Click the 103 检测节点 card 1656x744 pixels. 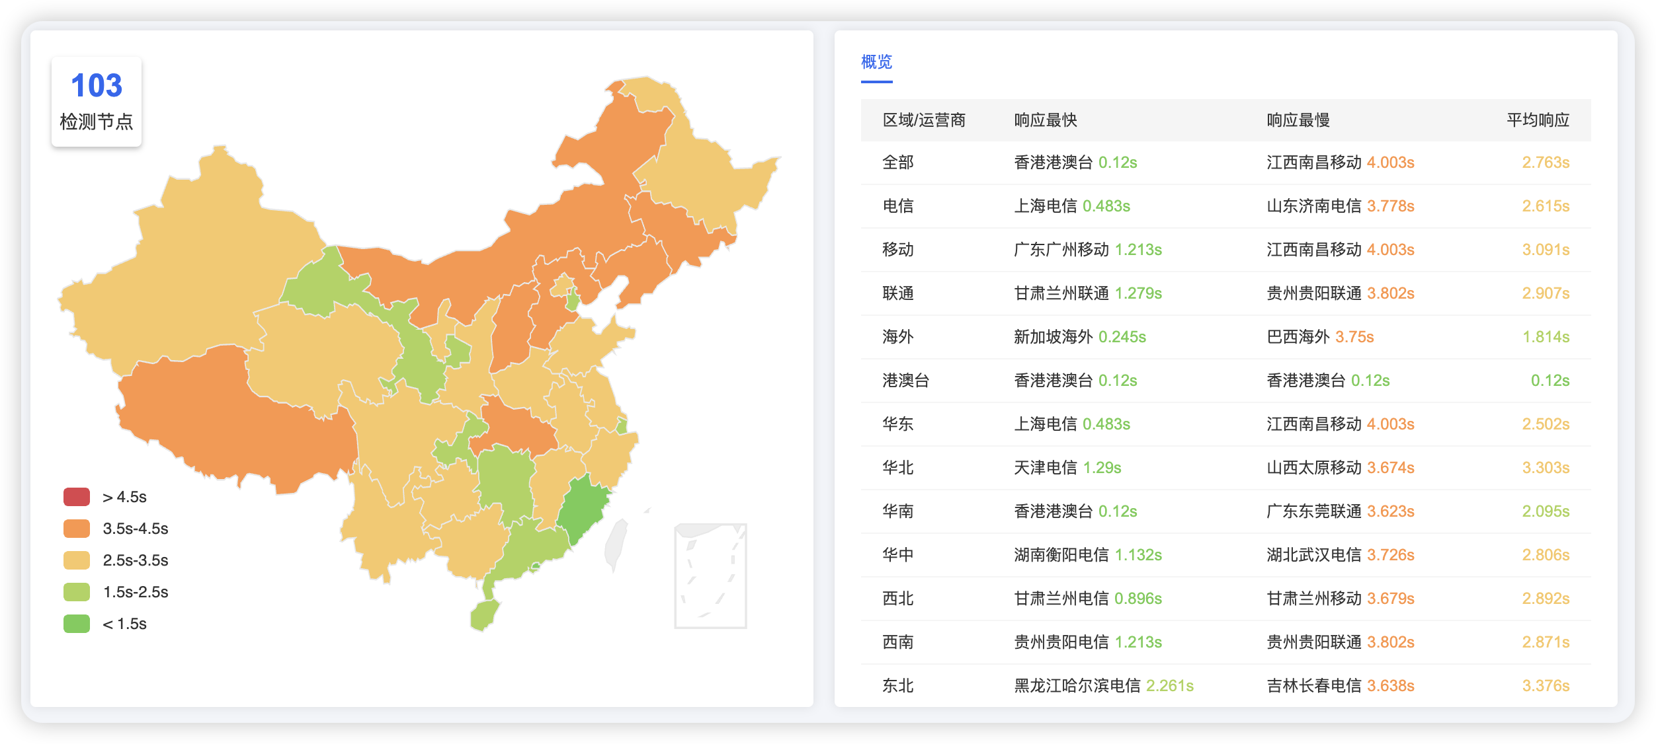(97, 102)
